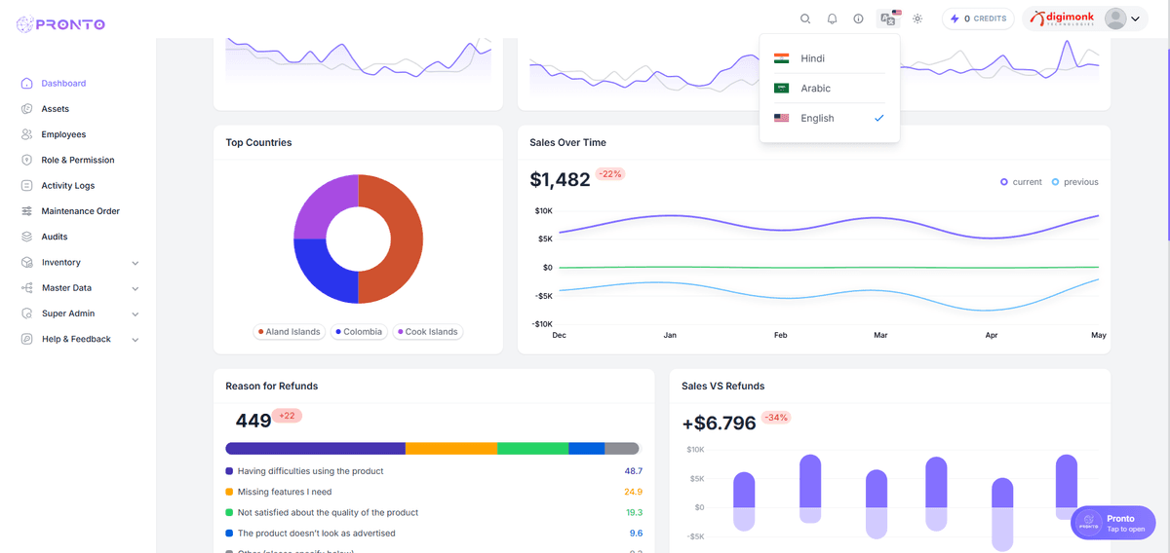Click the 0 Credits button
This screenshot has width=1170, height=553.
point(978,18)
